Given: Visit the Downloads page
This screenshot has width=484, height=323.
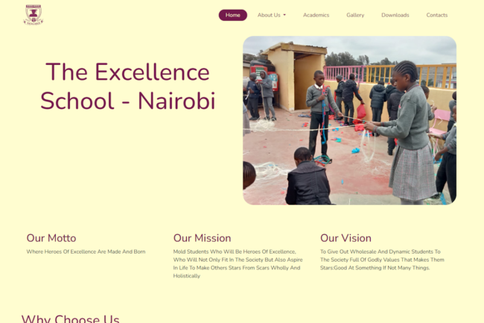Looking at the screenshot, I should point(395,15).
